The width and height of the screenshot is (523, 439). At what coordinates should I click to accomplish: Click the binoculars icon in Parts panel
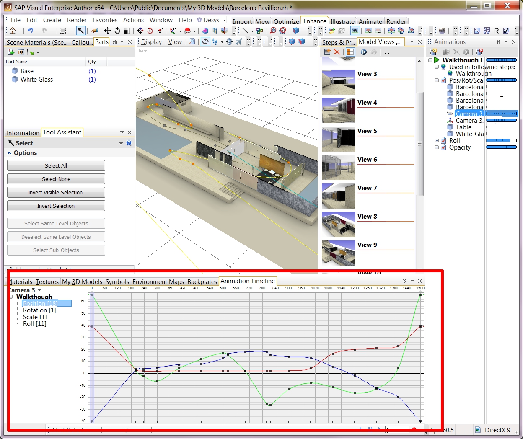tap(114, 42)
